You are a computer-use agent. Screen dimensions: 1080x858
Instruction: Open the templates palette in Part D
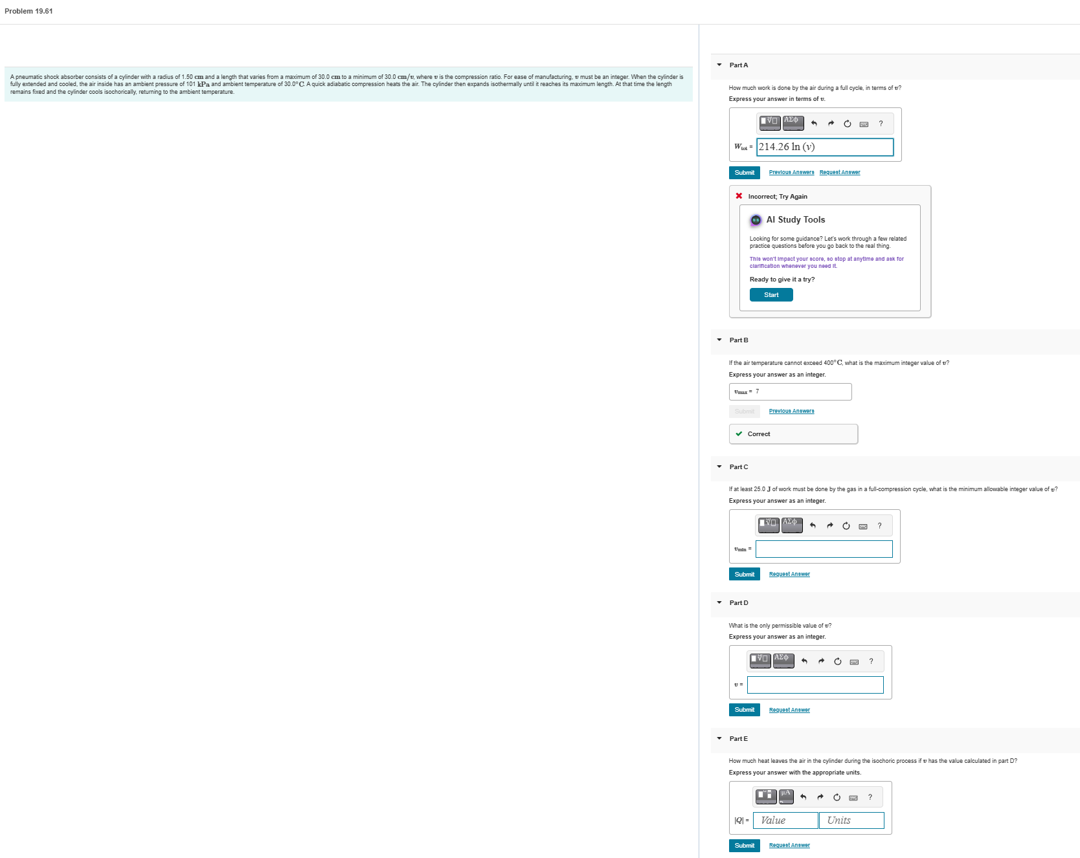(760, 661)
